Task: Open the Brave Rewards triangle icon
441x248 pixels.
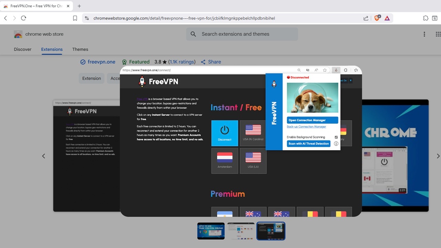Action: pyautogui.click(x=387, y=18)
